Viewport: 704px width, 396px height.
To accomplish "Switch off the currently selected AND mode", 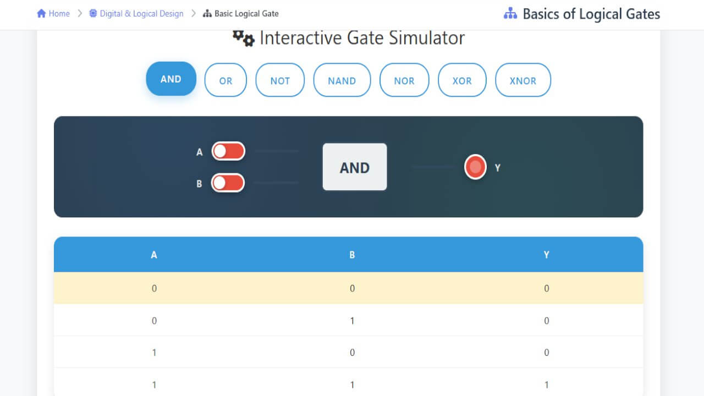I will click(x=171, y=79).
